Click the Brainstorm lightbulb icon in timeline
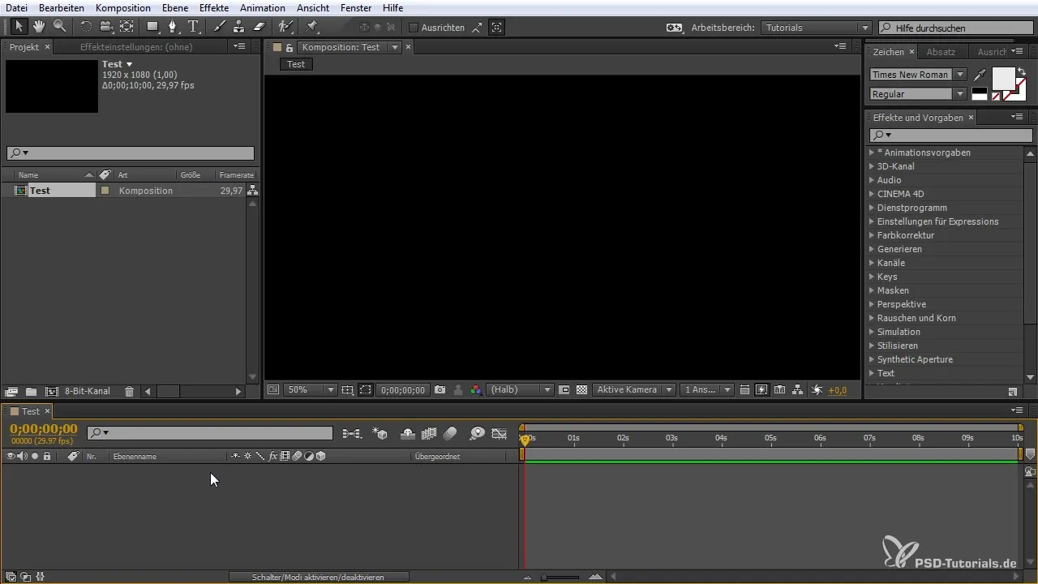Viewport: 1038px width, 584px height. (x=478, y=434)
